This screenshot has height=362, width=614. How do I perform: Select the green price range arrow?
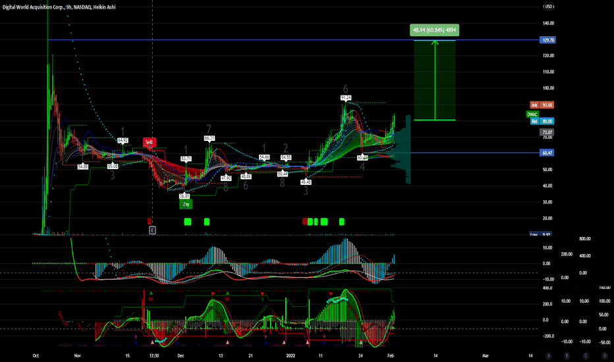[x=435, y=80]
